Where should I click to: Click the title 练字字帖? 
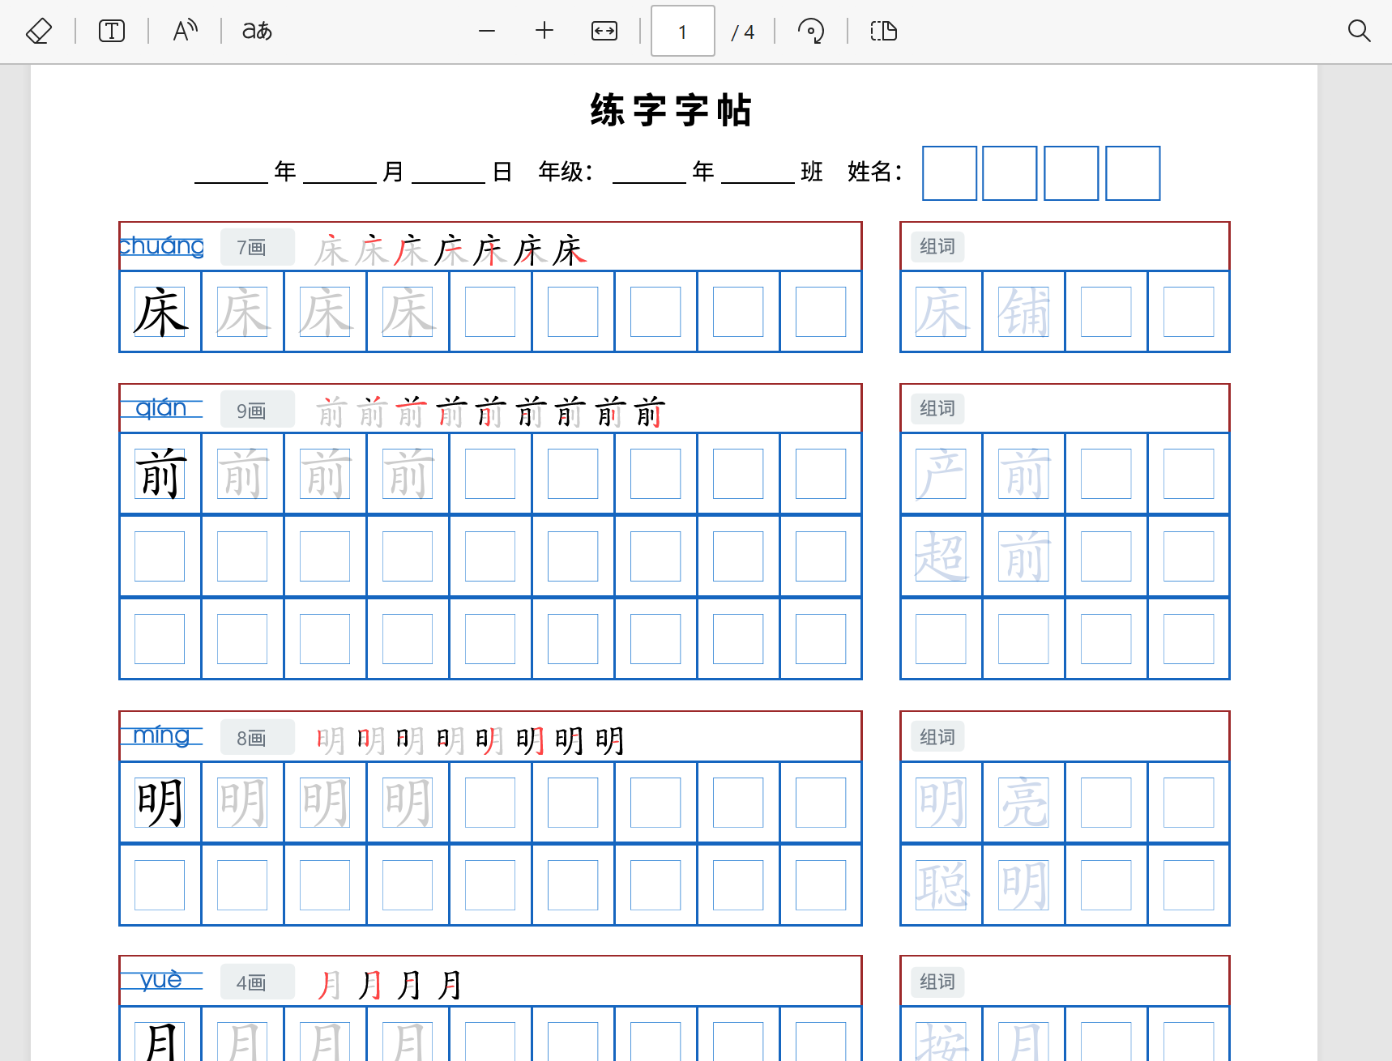[x=672, y=110]
